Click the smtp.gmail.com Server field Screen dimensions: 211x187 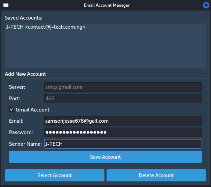pyautogui.click(x=123, y=87)
